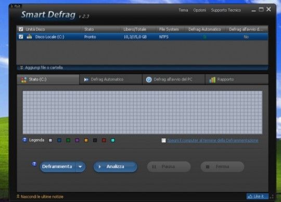Click the Disco Locale (C:) drive icon
Image resolution: width=281 pixels, height=202 pixels.
(x=29, y=37)
